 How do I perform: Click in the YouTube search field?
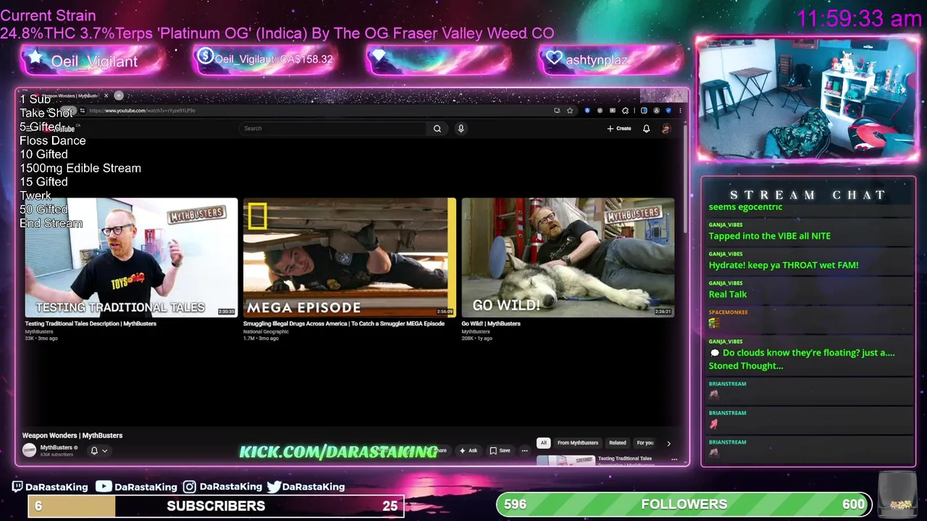(333, 128)
